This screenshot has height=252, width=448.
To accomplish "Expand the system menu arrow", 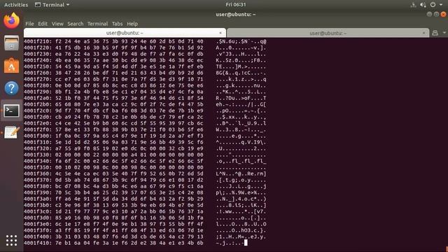I will 441,5.
